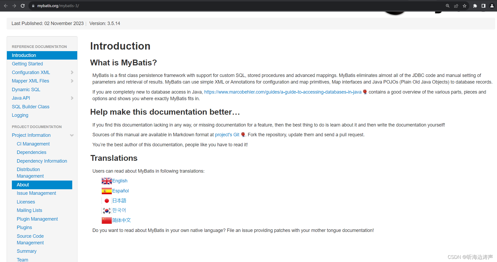Click the Translations heading

[x=114, y=158]
